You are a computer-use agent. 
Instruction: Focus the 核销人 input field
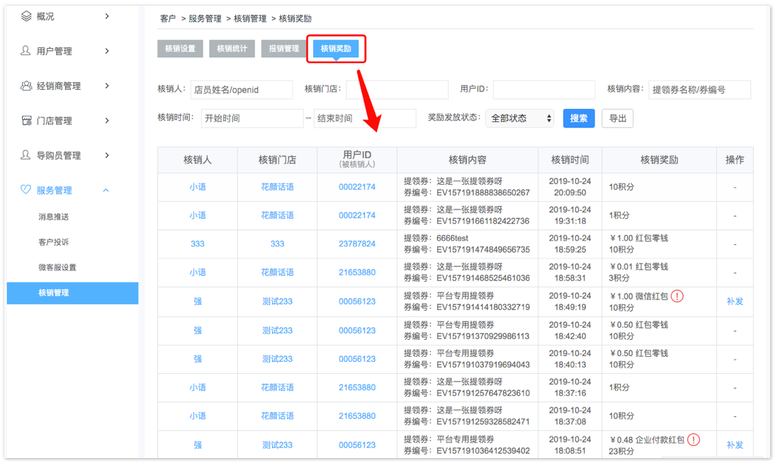[x=242, y=90]
